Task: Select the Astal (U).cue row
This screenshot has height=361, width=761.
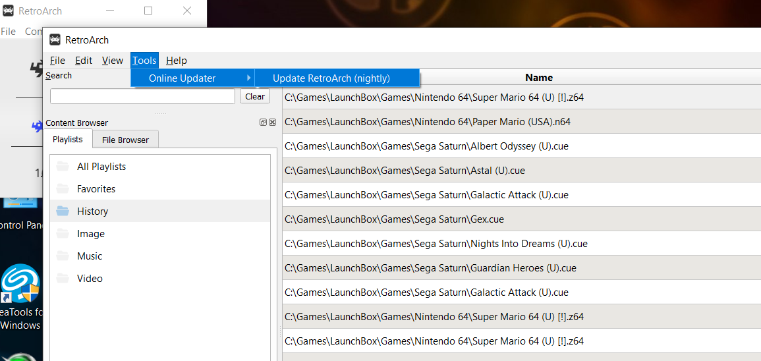Action: [522, 171]
